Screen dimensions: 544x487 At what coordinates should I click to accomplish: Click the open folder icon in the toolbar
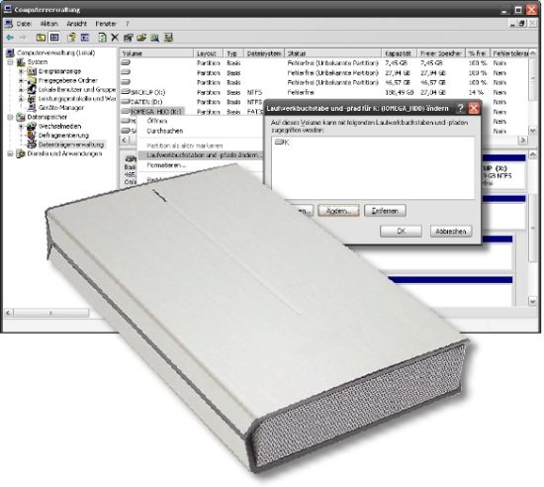[x=141, y=38]
